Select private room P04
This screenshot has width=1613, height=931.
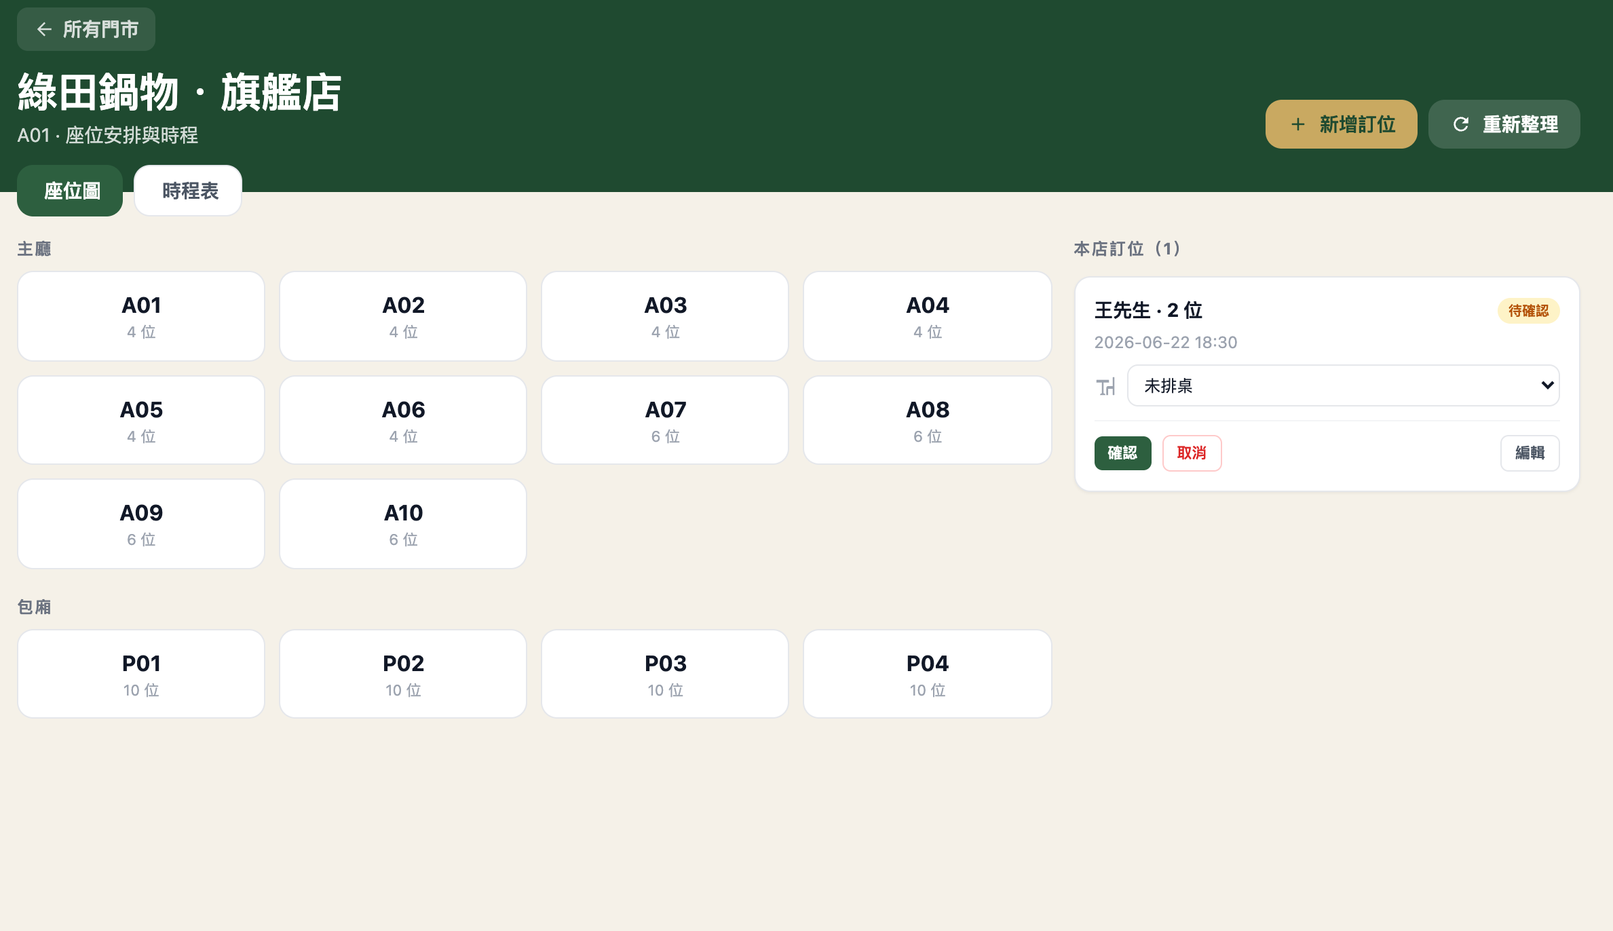tap(928, 674)
